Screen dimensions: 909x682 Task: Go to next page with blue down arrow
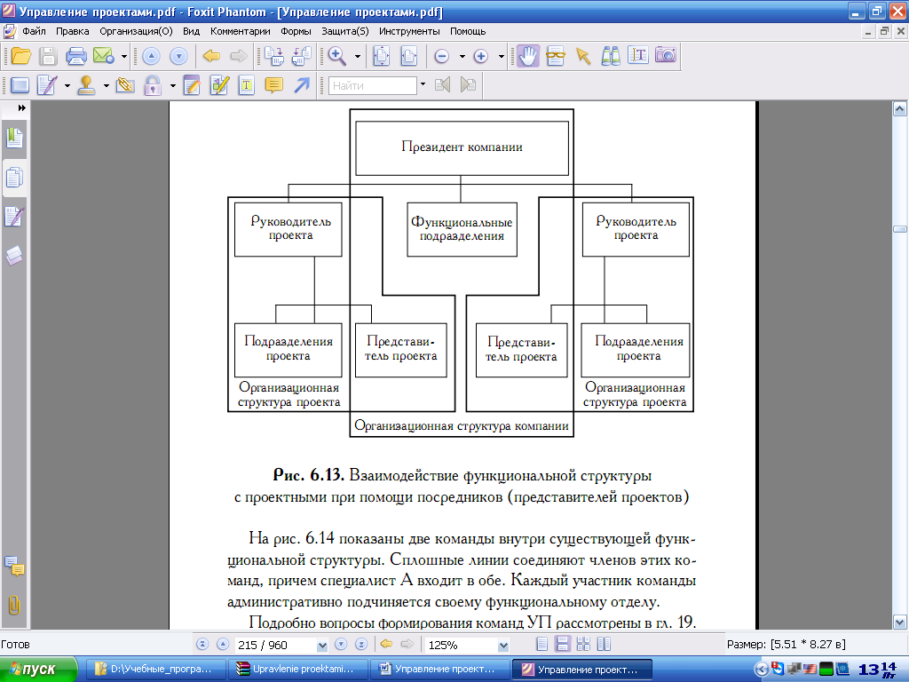(x=178, y=56)
